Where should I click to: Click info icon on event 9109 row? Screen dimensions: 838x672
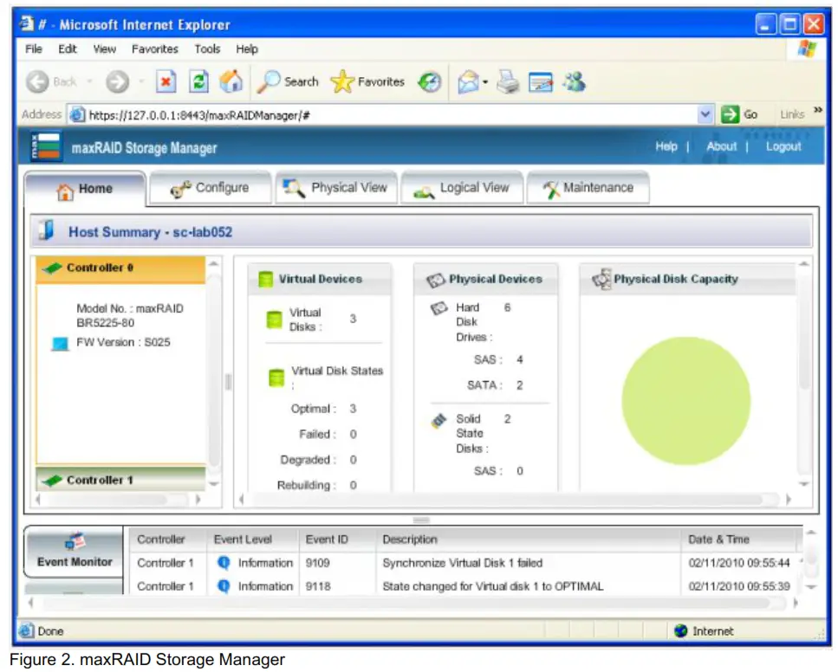pos(224,563)
